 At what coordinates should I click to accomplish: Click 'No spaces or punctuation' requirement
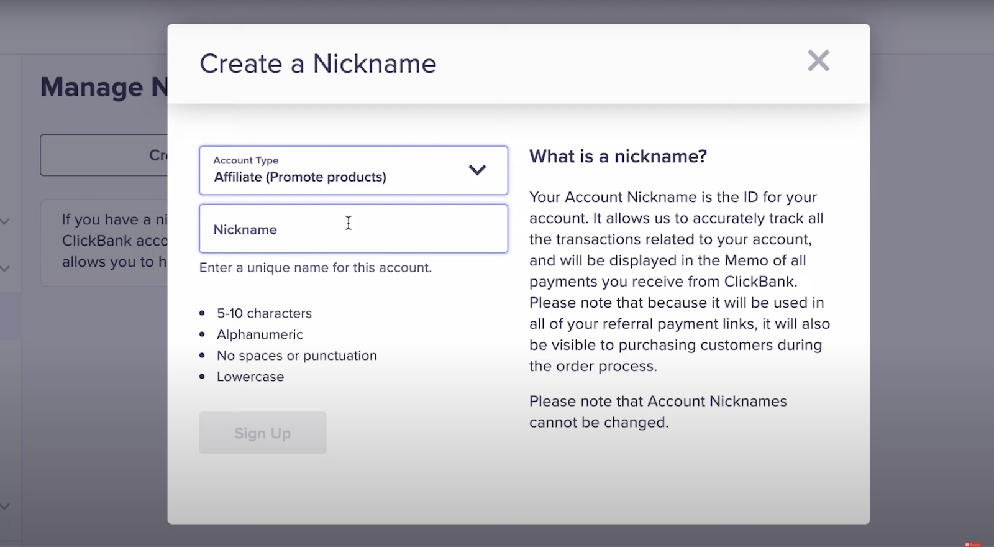tap(296, 356)
